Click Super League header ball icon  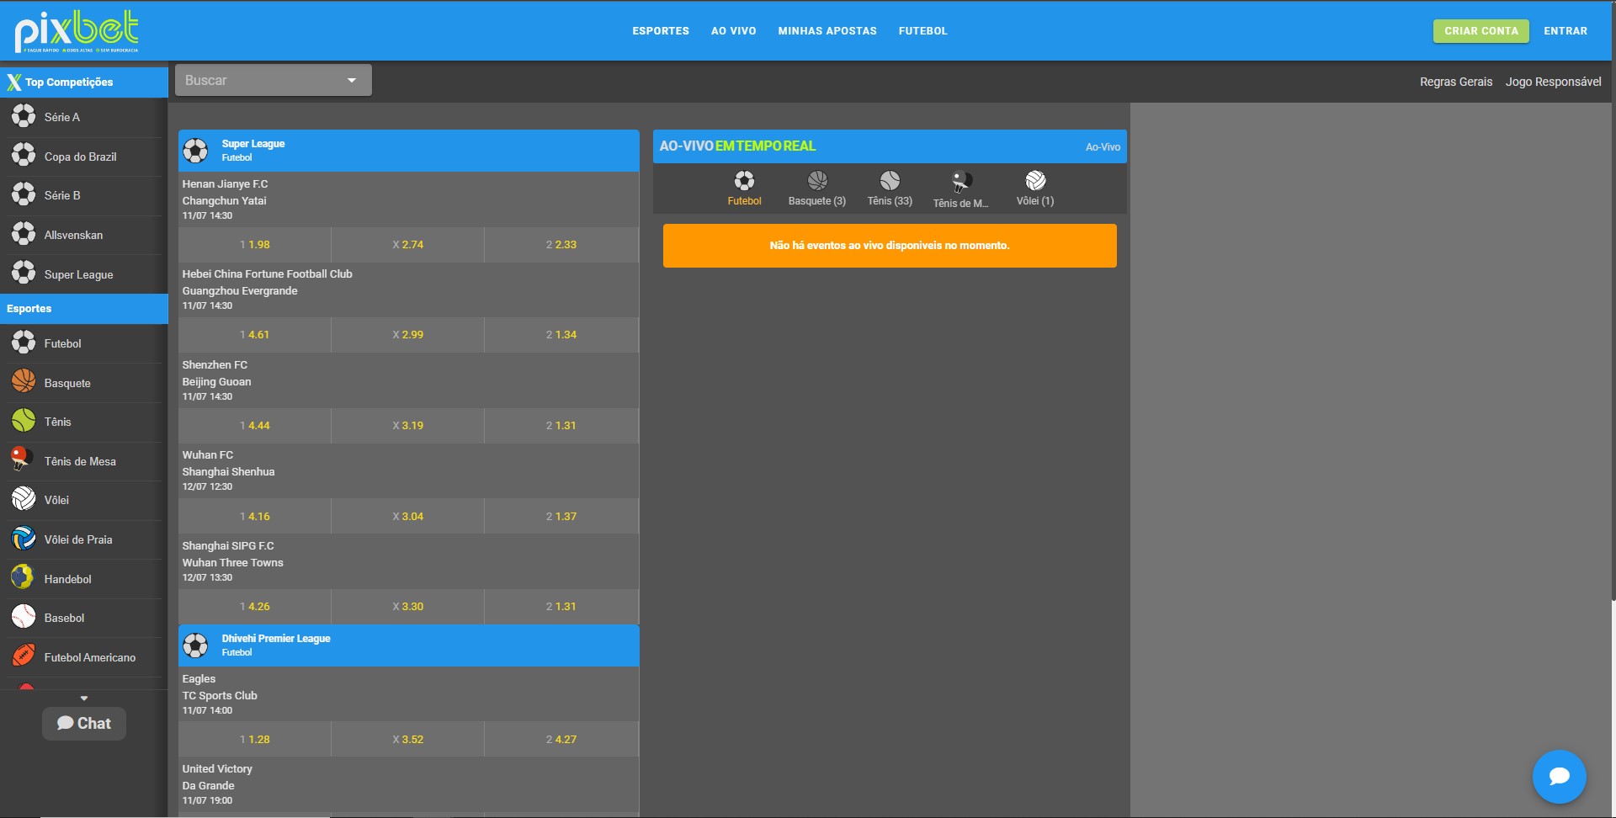(195, 151)
